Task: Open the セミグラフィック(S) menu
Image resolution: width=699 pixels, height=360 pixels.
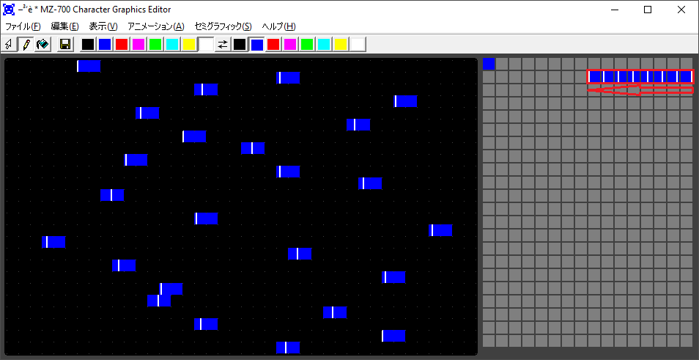Action: click(x=223, y=26)
